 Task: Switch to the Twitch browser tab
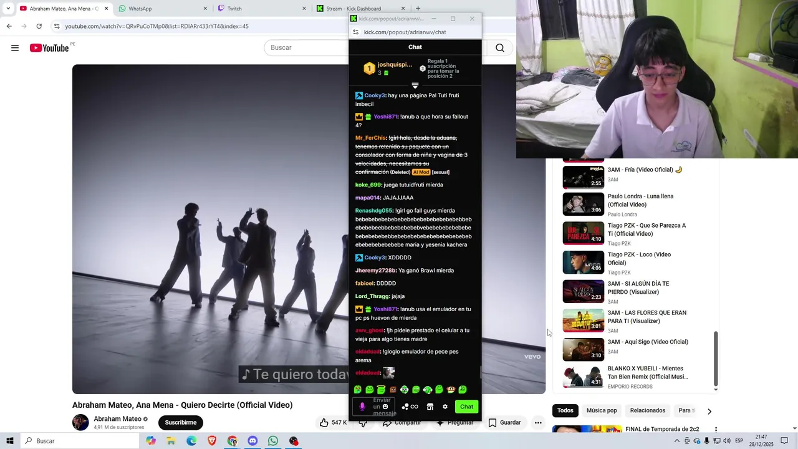coord(262,9)
